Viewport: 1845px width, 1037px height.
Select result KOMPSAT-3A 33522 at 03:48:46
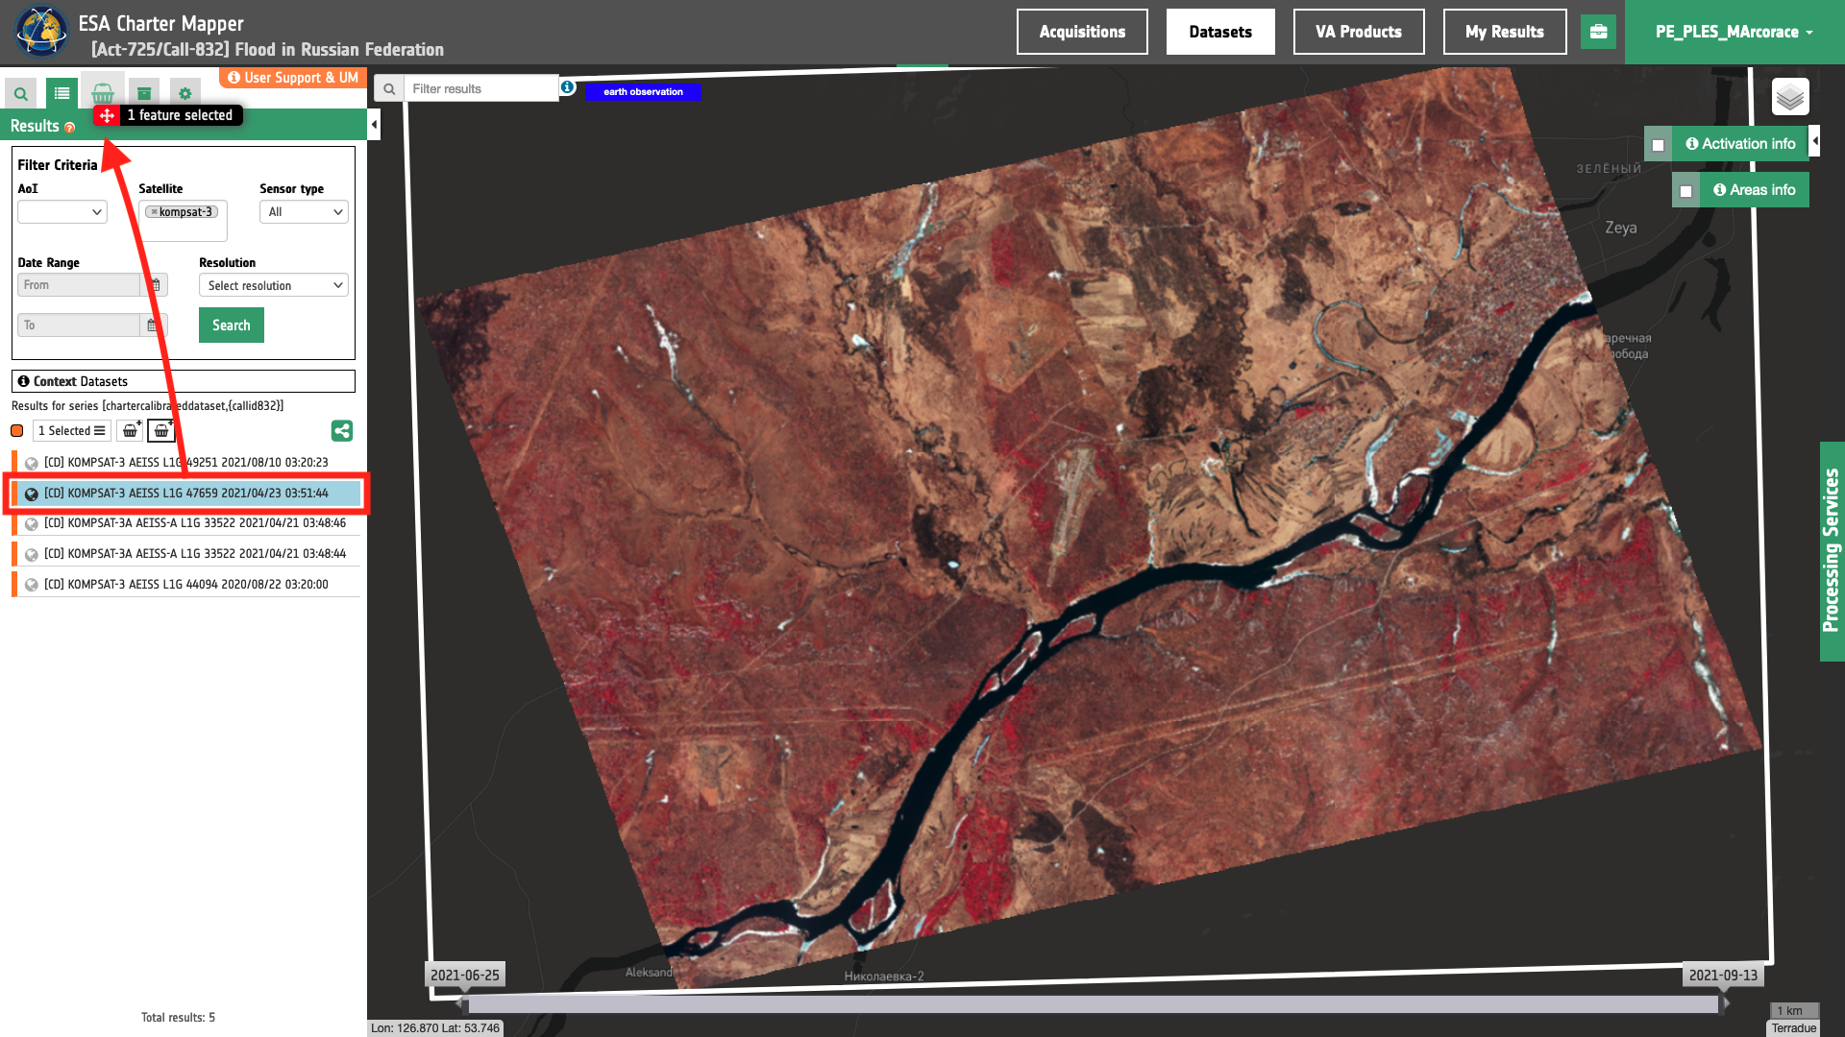pyautogui.click(x=186, y=523)
